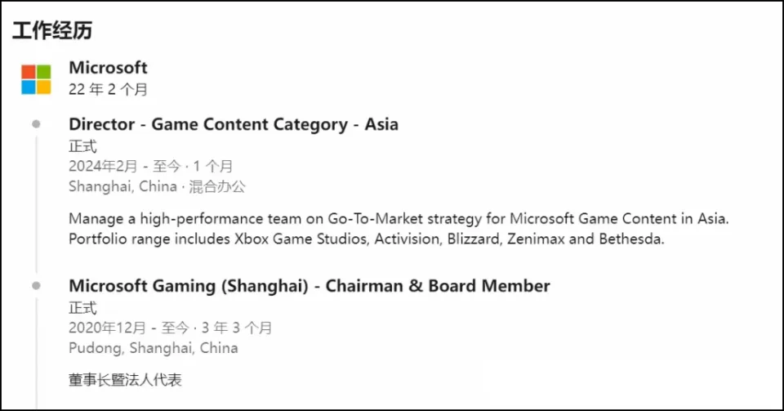The height and width of the screenshot is (411, 784).
Task: Click the 董事长暨法人代表 description text
Action: click(125, 380)
